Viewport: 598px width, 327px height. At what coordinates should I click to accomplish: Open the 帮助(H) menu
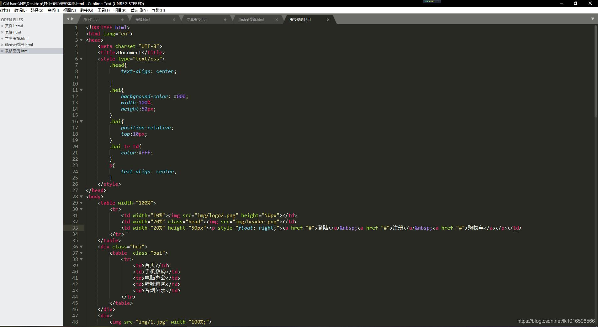158,10
